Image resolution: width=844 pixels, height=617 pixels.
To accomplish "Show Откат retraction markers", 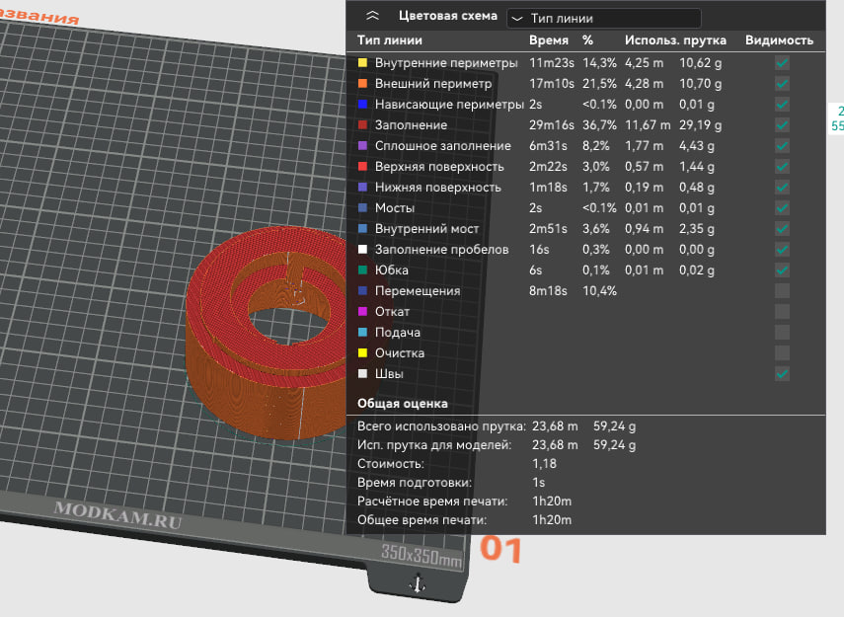I will click(782, 312).
